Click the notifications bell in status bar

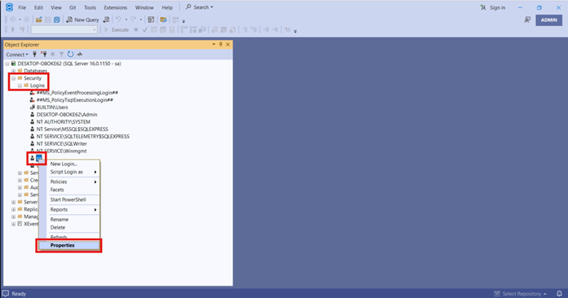559,293
